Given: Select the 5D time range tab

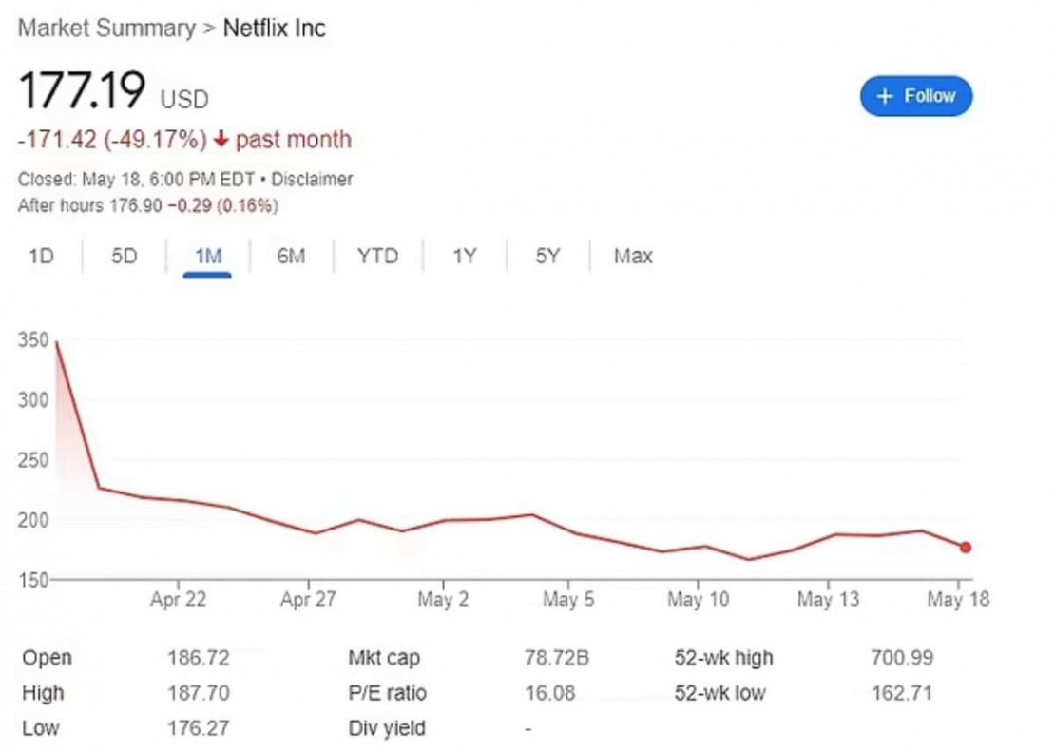Looking at the screenshot, I should click(x=124, y=256).
